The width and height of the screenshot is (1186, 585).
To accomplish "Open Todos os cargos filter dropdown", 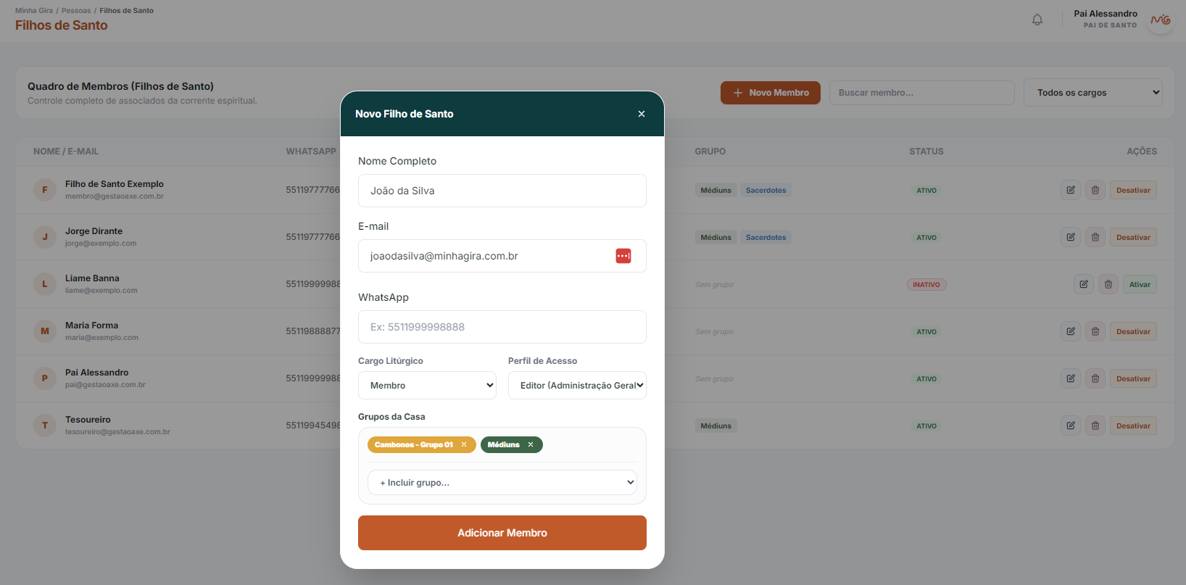I will [x=1093, y=93].
